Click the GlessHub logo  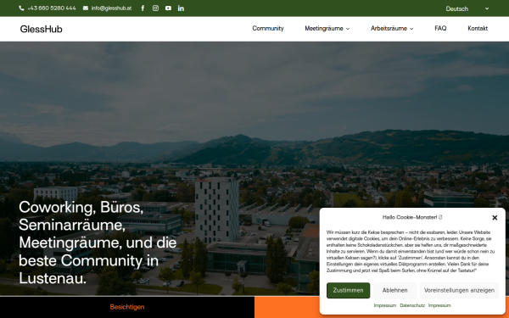[x=42, y=29]
